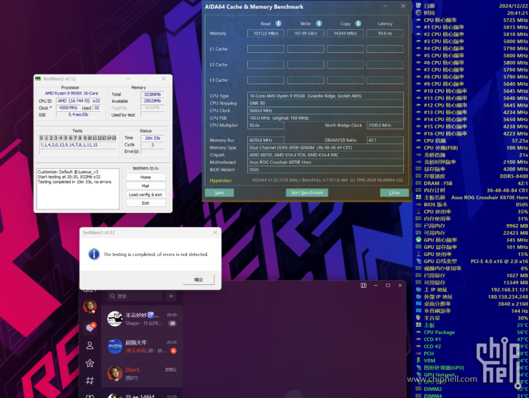Click the CPU Multiplier 56.6x field
The height and width of the screenshot is (398, 529).
[266, 125]
